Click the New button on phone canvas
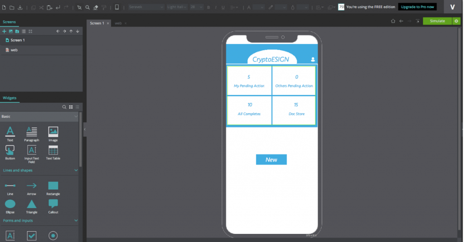Viewport: 464px width, 242px height. tap(271, 160)
